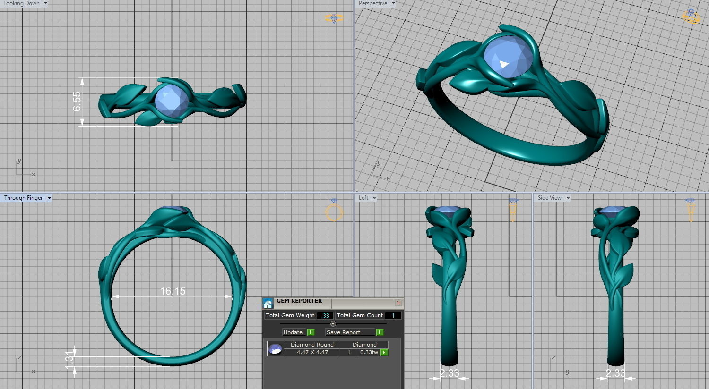
Task: Click the 'Diamond Round' cell
Action: coord(312,345)
